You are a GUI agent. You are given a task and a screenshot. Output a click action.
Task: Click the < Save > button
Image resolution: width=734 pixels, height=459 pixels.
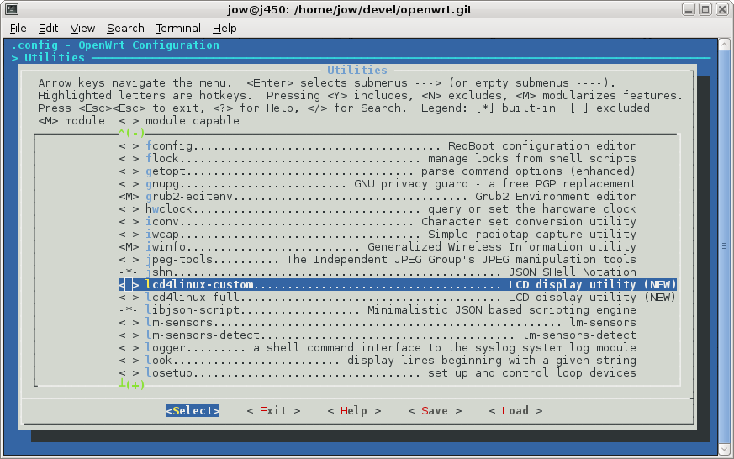coord(435,410)
